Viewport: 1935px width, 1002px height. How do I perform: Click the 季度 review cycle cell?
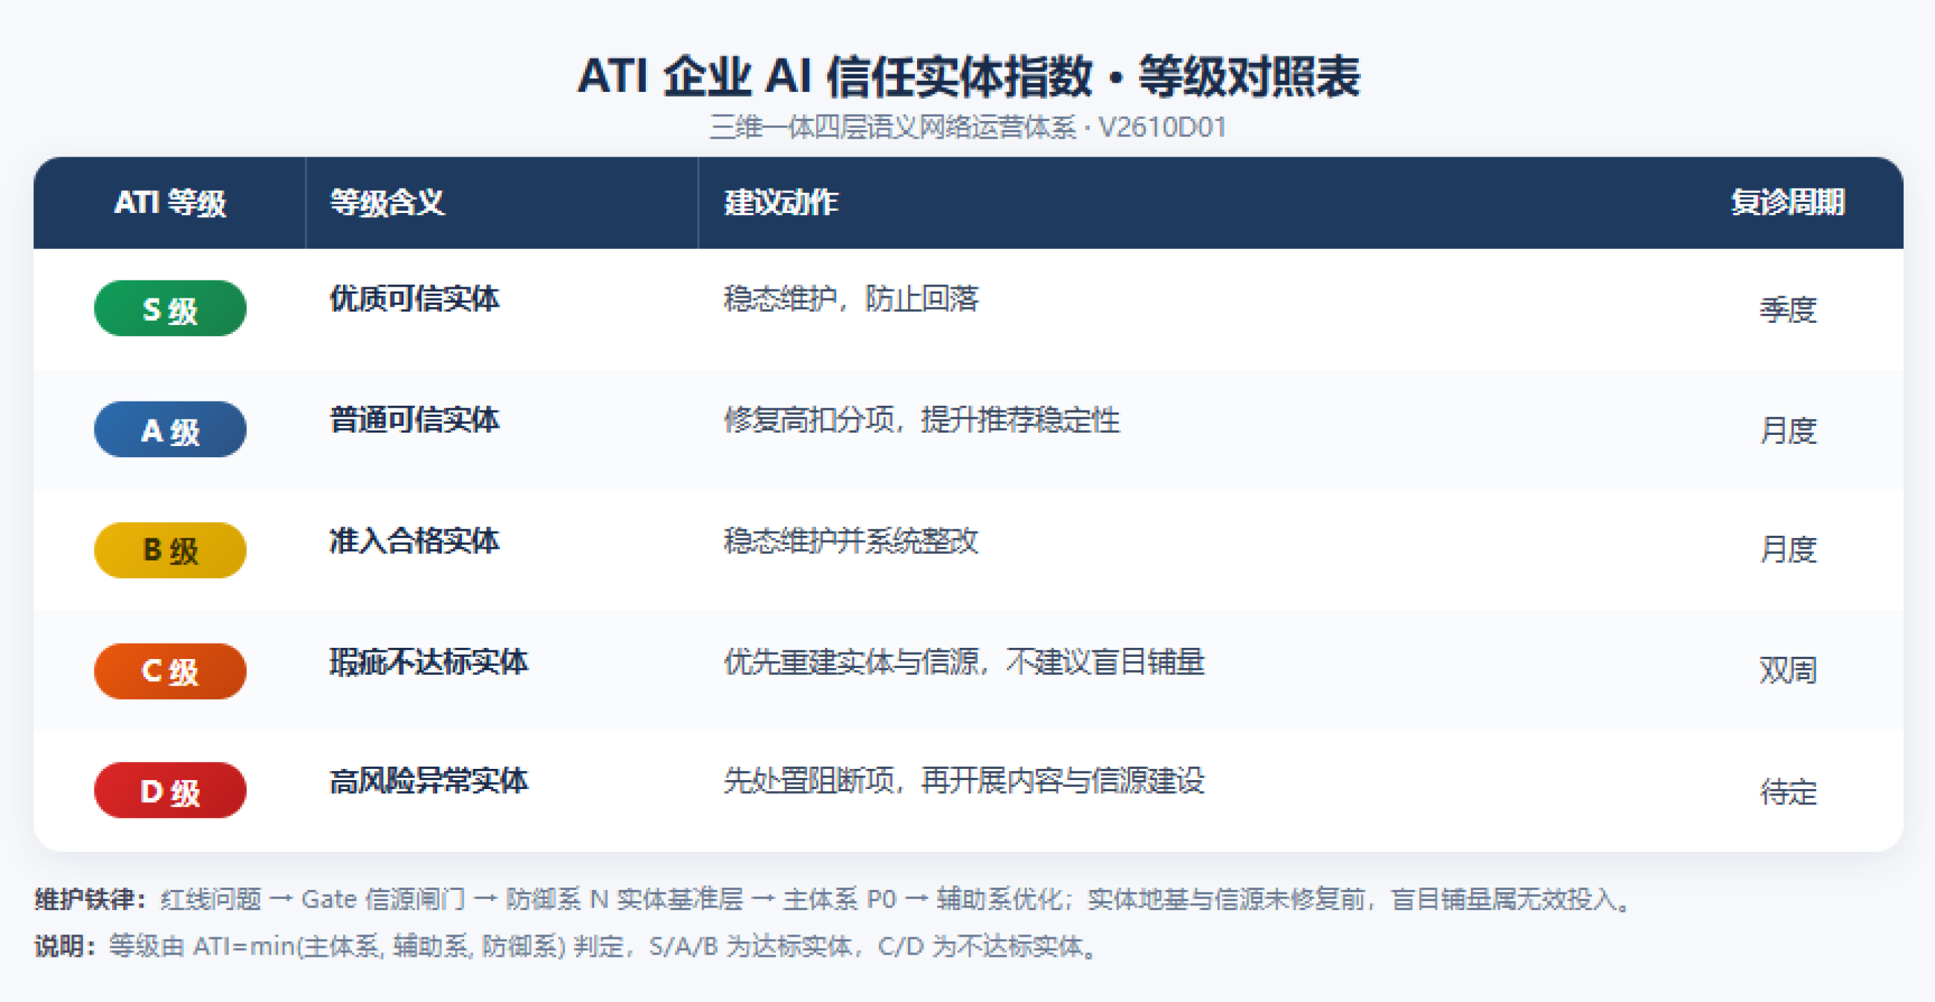[x=1787, y=310]
